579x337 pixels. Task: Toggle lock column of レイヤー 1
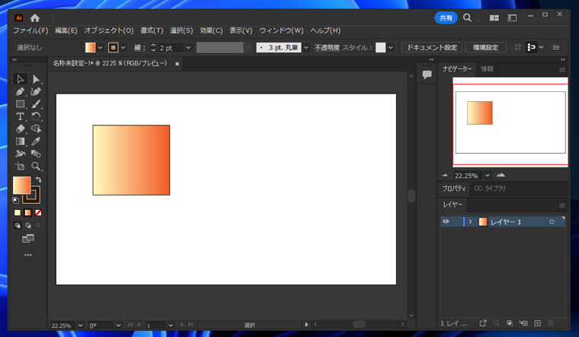click(x=457, y=221)
